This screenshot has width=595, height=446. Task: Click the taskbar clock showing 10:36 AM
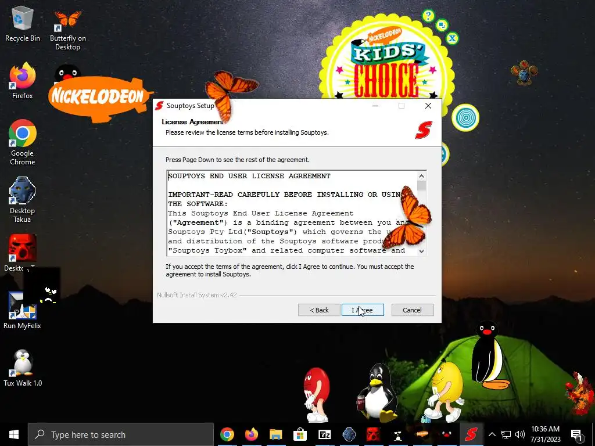point(545,434)
